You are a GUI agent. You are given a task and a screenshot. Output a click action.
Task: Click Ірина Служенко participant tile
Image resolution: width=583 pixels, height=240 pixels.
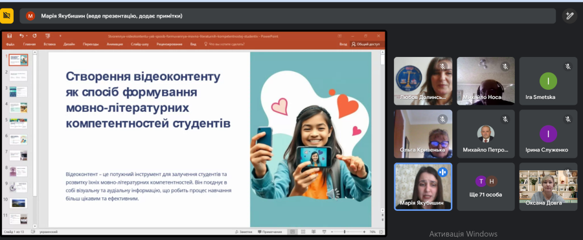coord(549,134)
